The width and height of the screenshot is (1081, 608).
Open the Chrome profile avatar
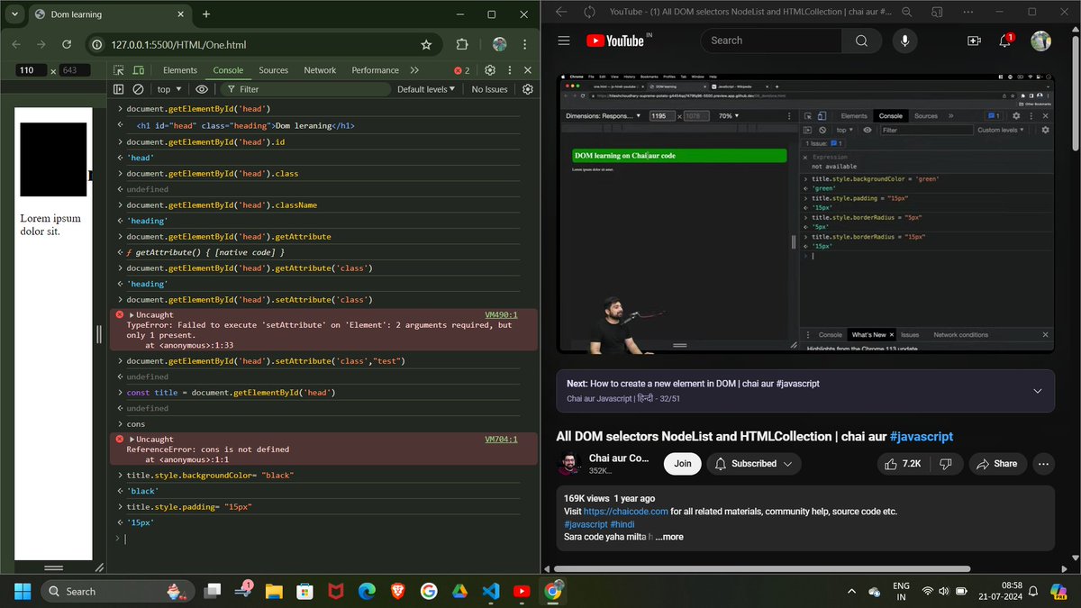(x=499, y=44)
